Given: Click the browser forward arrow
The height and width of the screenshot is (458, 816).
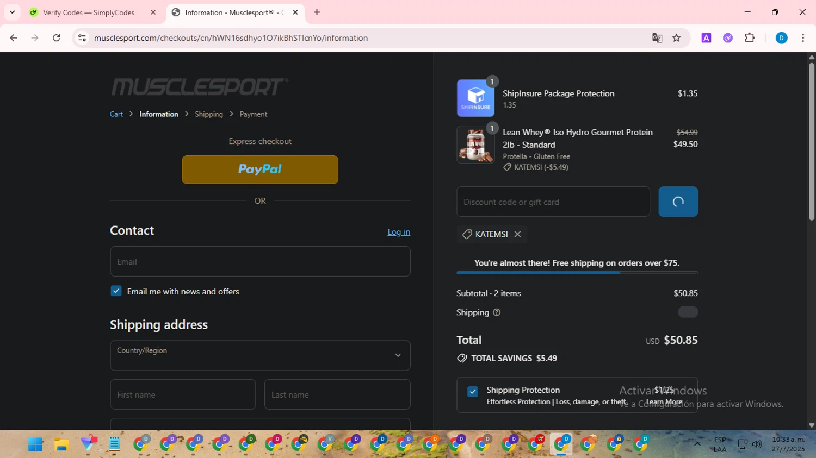Looking at the screenshot, I should click(35, 38).
